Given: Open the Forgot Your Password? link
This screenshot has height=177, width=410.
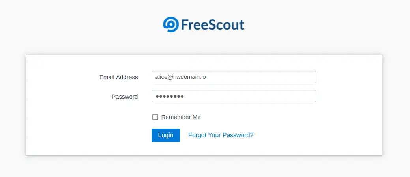Looking at the screenshot, I should [221, 135].
